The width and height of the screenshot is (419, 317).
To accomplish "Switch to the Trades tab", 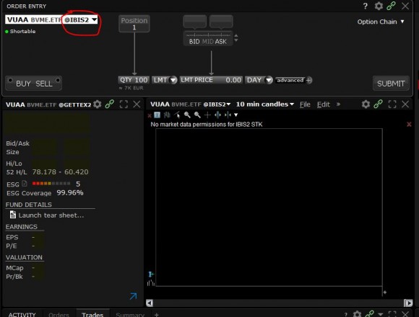I will click(92, 314).
